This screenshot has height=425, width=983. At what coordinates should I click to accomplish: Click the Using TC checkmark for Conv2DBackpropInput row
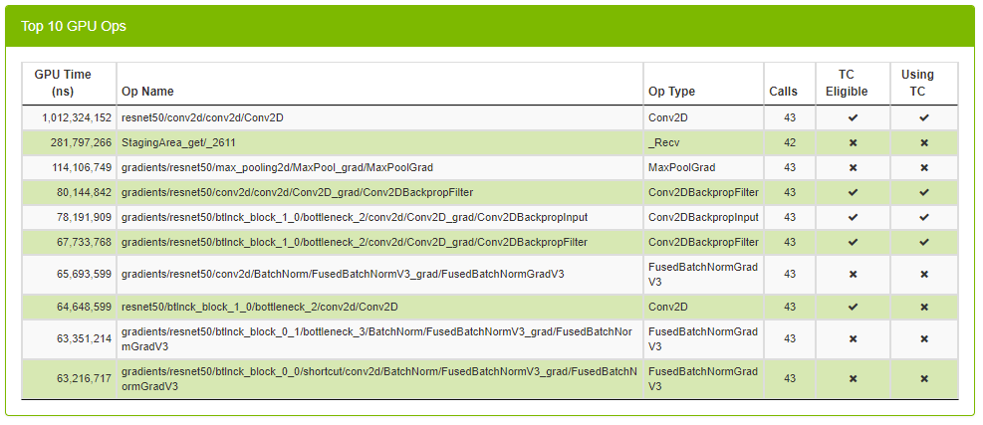[x=924, y=217]
